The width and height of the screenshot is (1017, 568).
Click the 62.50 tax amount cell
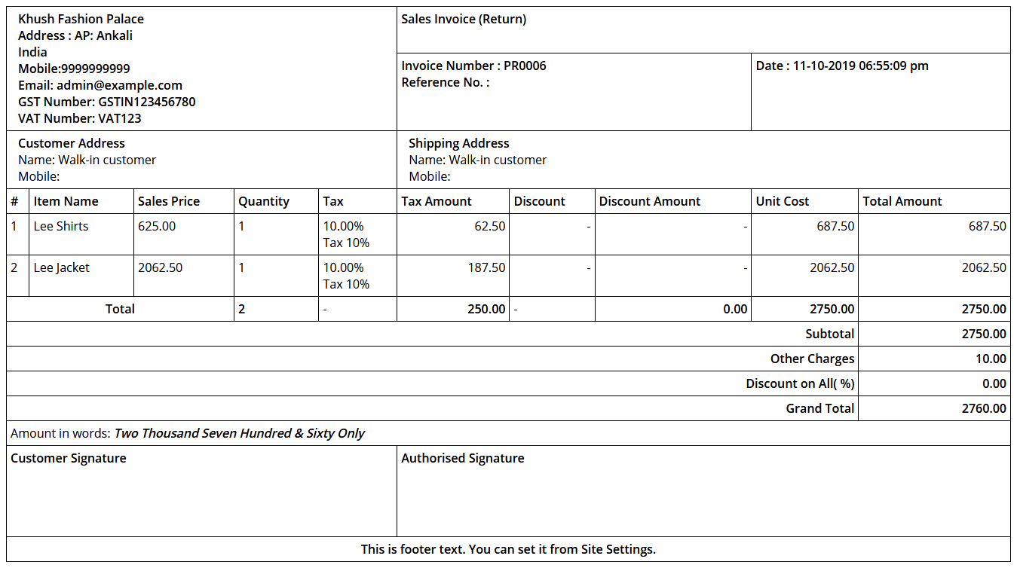(489, 226)
